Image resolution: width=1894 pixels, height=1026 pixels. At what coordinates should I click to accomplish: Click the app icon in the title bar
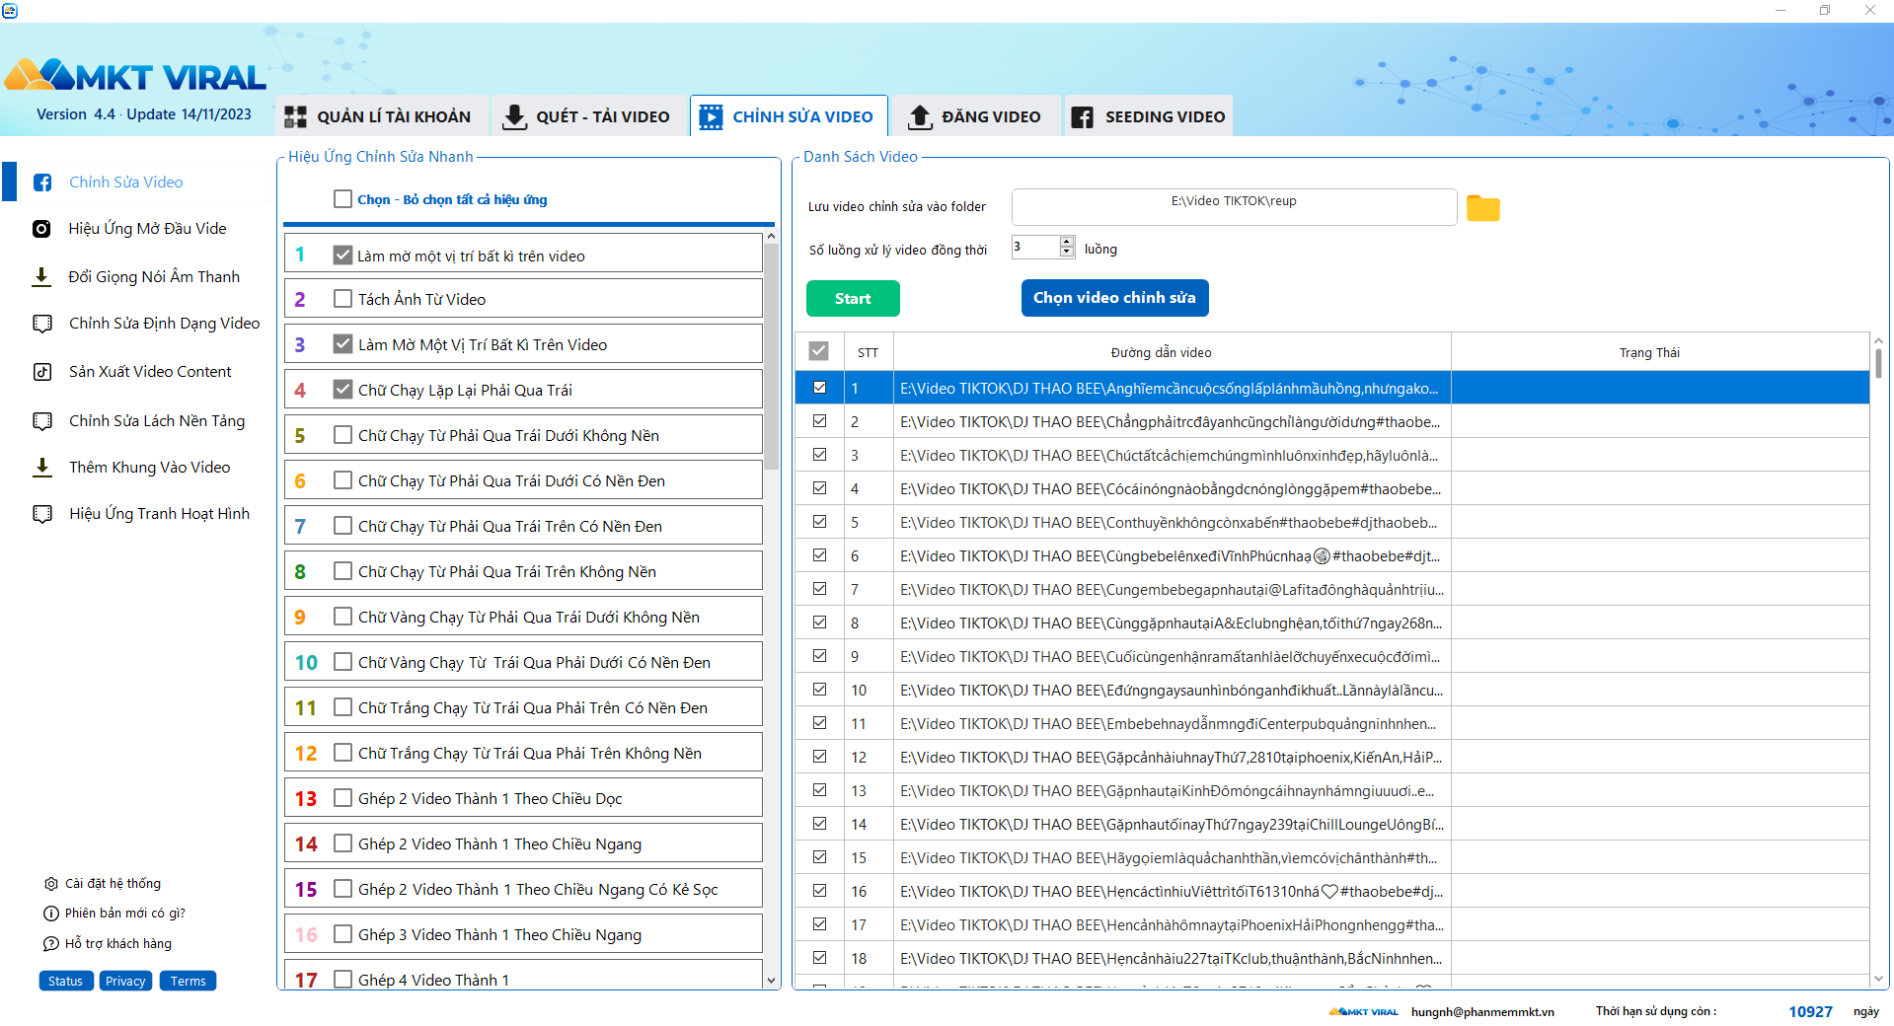pos(10,11)
